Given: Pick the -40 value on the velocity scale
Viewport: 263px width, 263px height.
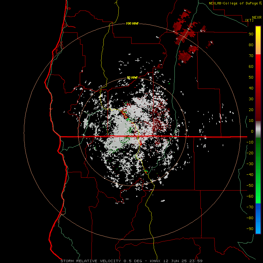Looking at the screenshot, I should click(x=250, y=175).
